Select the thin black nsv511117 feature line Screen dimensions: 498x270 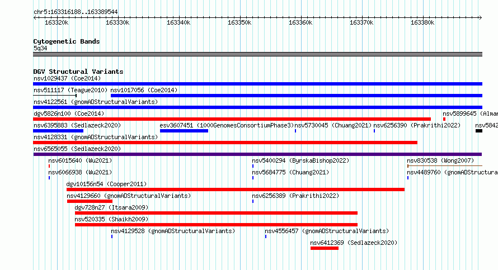55,96
